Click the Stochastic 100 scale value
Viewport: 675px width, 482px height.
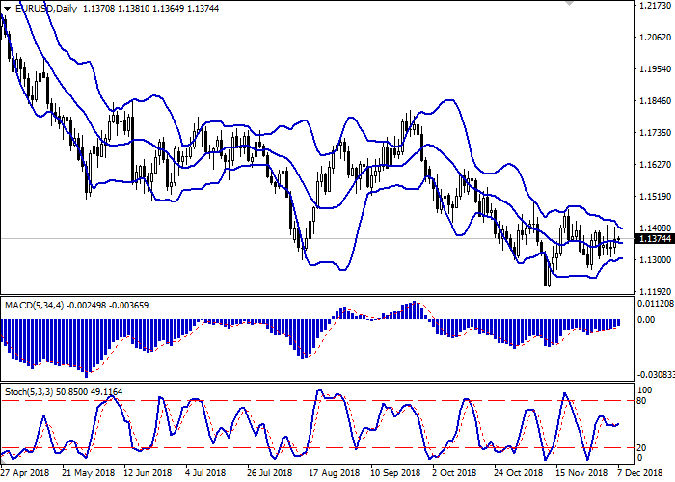(644, 390)
